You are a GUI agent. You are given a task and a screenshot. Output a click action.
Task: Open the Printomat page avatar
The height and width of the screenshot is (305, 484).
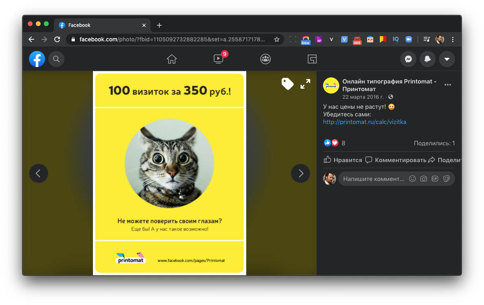pos(331,85)
